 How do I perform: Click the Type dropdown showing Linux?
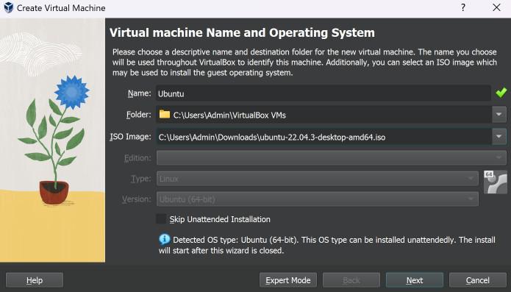[318, 178]
